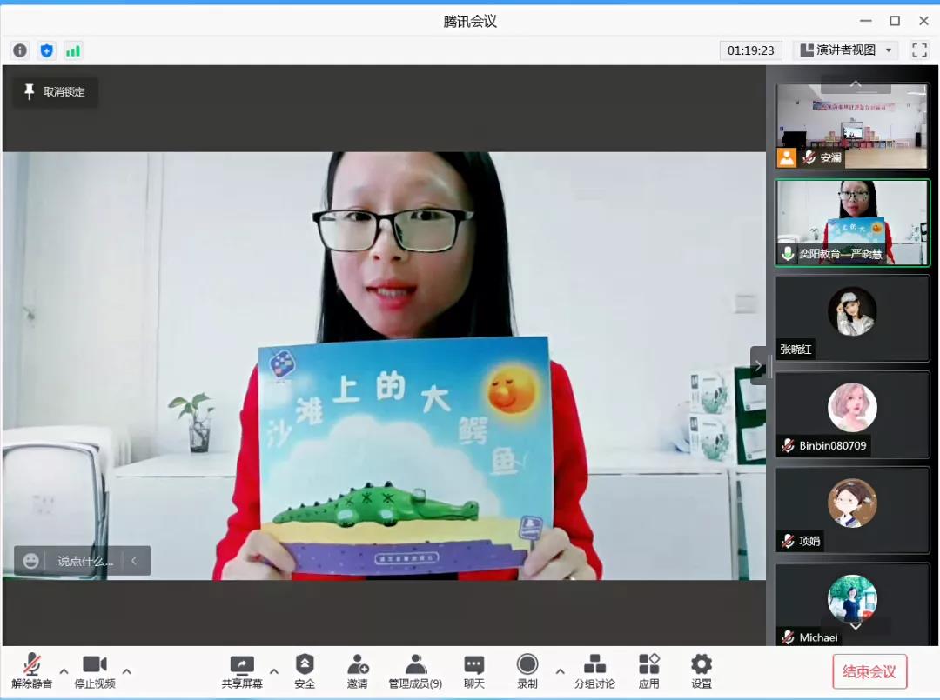Open the 安全 security menu
The image size is (940, 700).
pyautogui.click(x=305, y=670)
